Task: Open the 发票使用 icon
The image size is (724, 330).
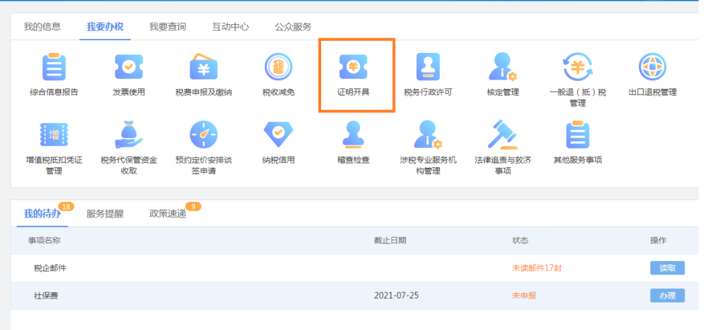Action: (129, 68)
